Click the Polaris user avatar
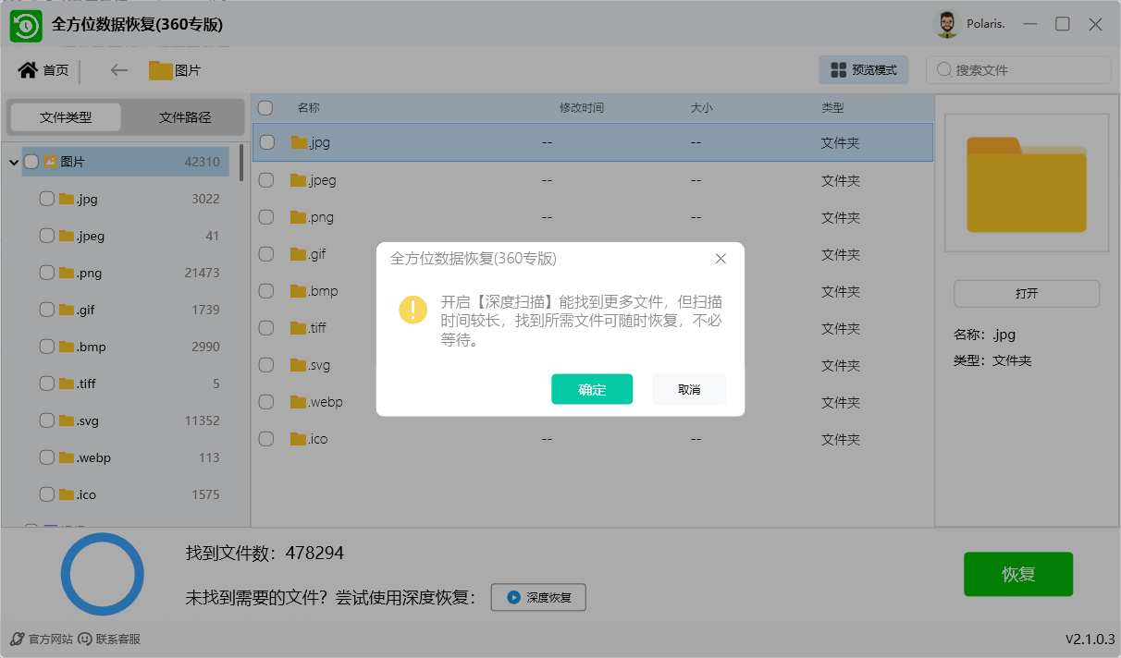The height and width of the screenshot is (658, 1121). pos(946,25)
